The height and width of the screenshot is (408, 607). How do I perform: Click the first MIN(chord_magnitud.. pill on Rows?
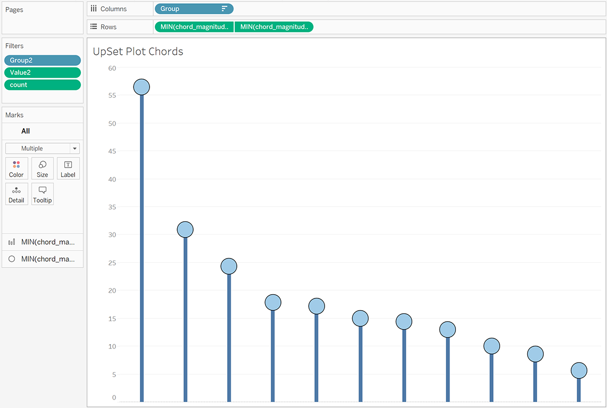point(194,27)
